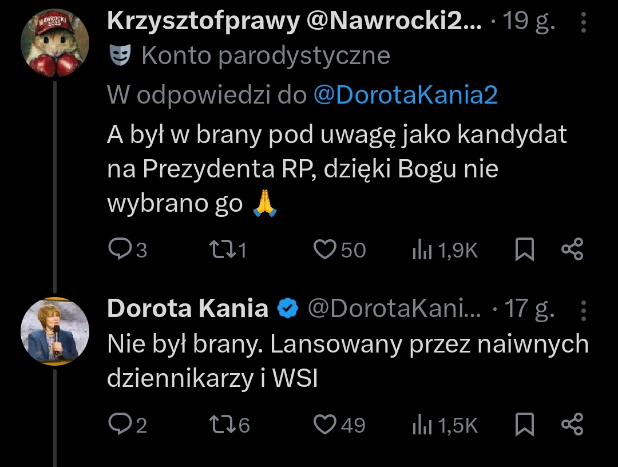View analytics of tweet with 1,9K views
The width and height of the screenshot is (618, 467).
(x=422, y=250)
